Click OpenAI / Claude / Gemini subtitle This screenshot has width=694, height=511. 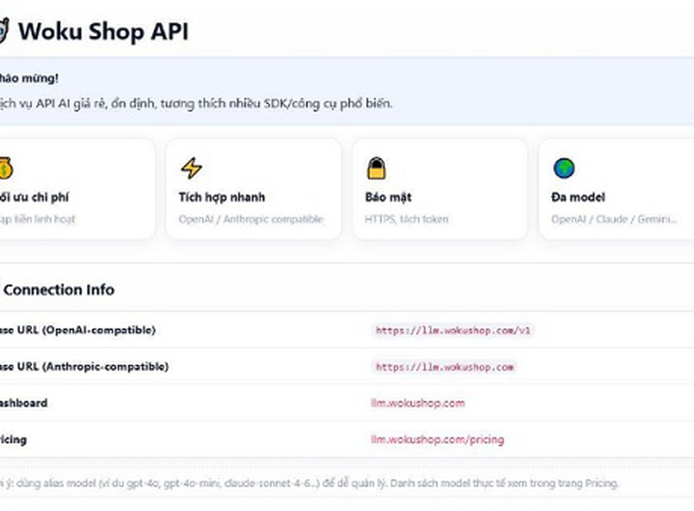pyautogui.click(x=614, y=219)
